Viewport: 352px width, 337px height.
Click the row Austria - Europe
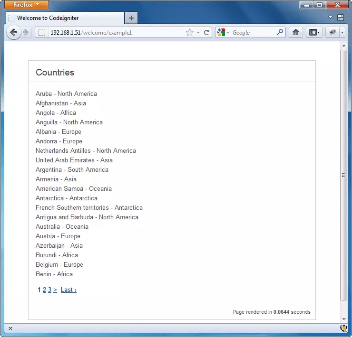(x=58, y=236)
